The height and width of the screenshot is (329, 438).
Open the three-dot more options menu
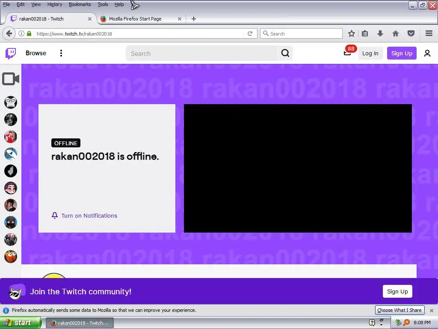click(x=61, y=53)
